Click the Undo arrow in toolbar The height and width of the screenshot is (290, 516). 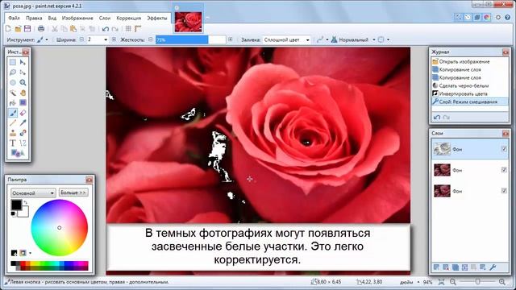[106, 29]
